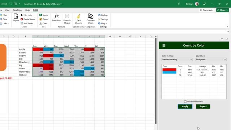This screenshot has height=130, width=231.
Task: Click the search magnifier in title bar
Action: (179, 4)
